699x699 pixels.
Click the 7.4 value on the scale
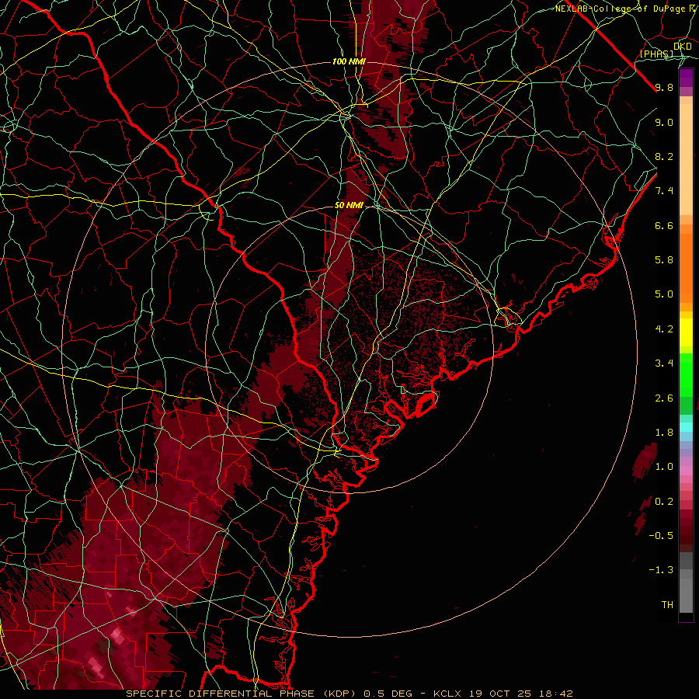pyautogui.click(x=664, y=191)
